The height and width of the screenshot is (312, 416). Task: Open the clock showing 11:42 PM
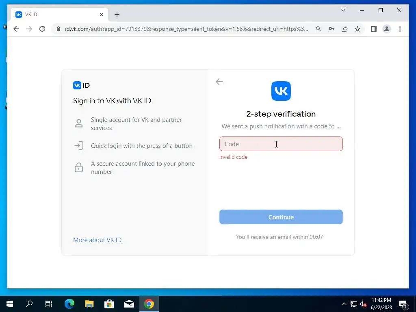(381, 304)
